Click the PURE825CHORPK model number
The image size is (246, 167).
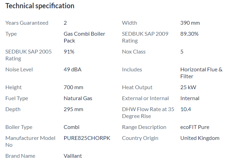(x=87, y=138)
